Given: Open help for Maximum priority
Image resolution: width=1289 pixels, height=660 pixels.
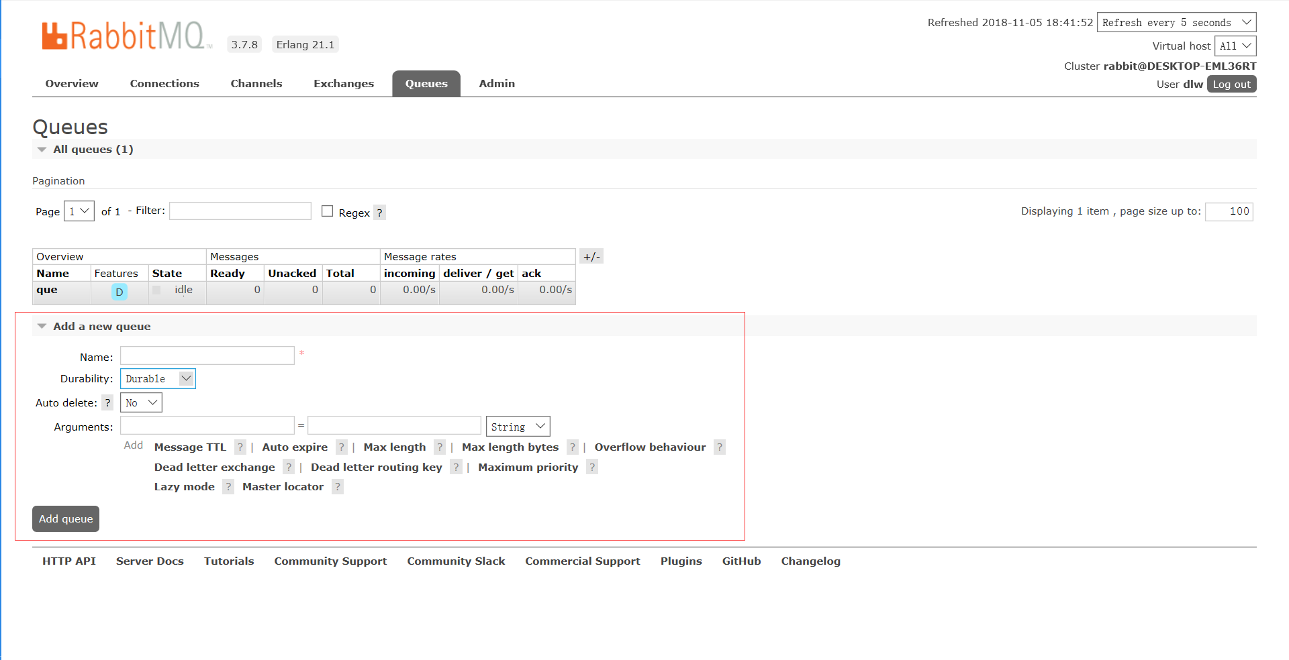Looking at the screenshot, I should tap(592, 467).
